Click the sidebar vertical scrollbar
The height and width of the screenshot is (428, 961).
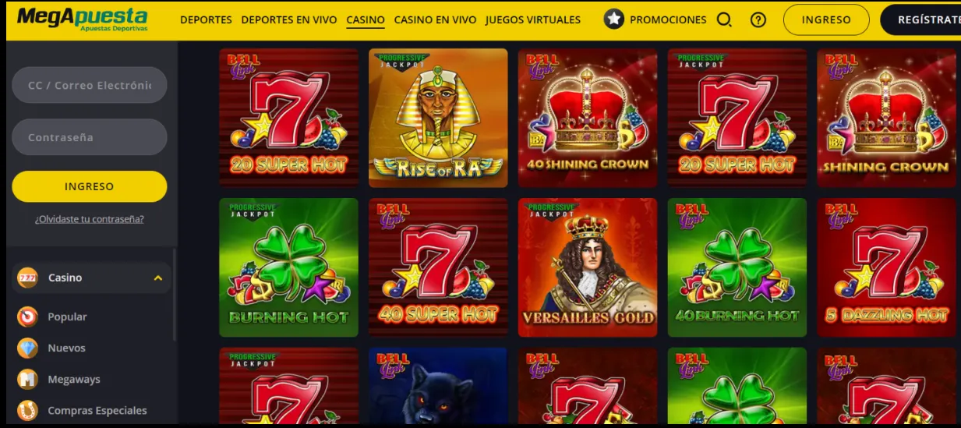point(175,296)
